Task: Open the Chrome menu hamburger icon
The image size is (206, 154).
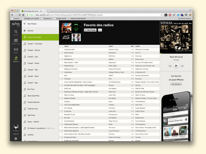Action: [190, 15]
